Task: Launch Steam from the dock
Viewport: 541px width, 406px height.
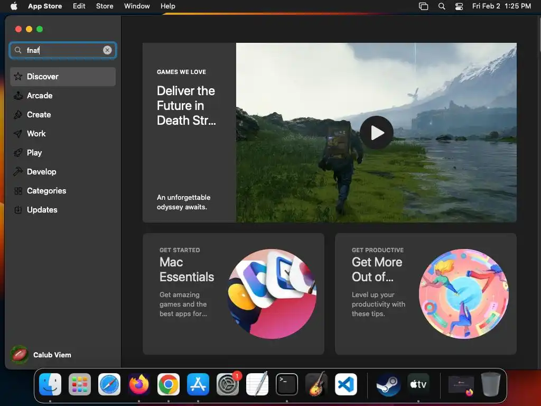Action: (x=388, y=384)
